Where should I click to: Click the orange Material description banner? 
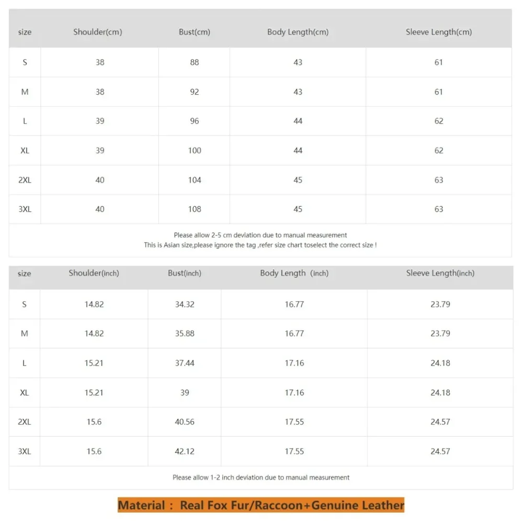(x=261, y=505)
